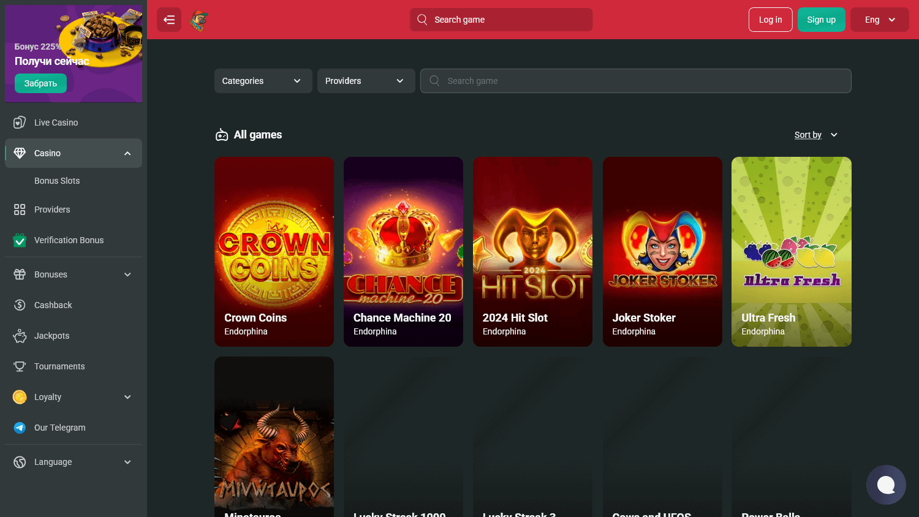The height and width of the screenshot is (517, 919).
Task: Open the Sort by options
Action: coord(815,134)
